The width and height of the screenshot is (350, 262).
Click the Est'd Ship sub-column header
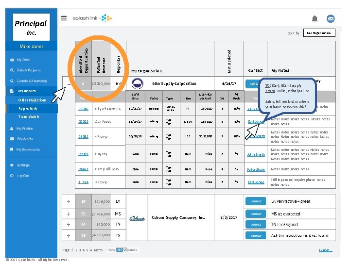(135, 96)
